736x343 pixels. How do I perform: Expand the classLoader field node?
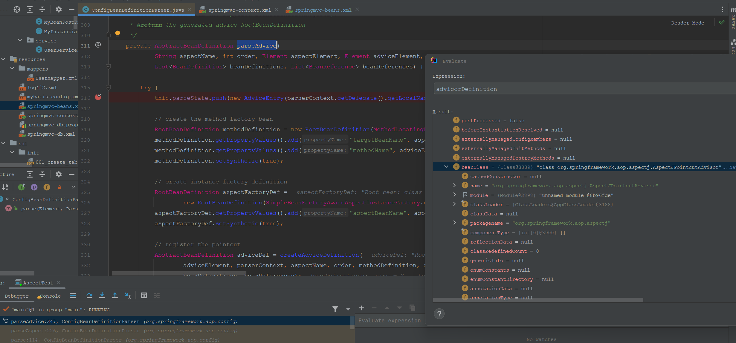[454, 204]
